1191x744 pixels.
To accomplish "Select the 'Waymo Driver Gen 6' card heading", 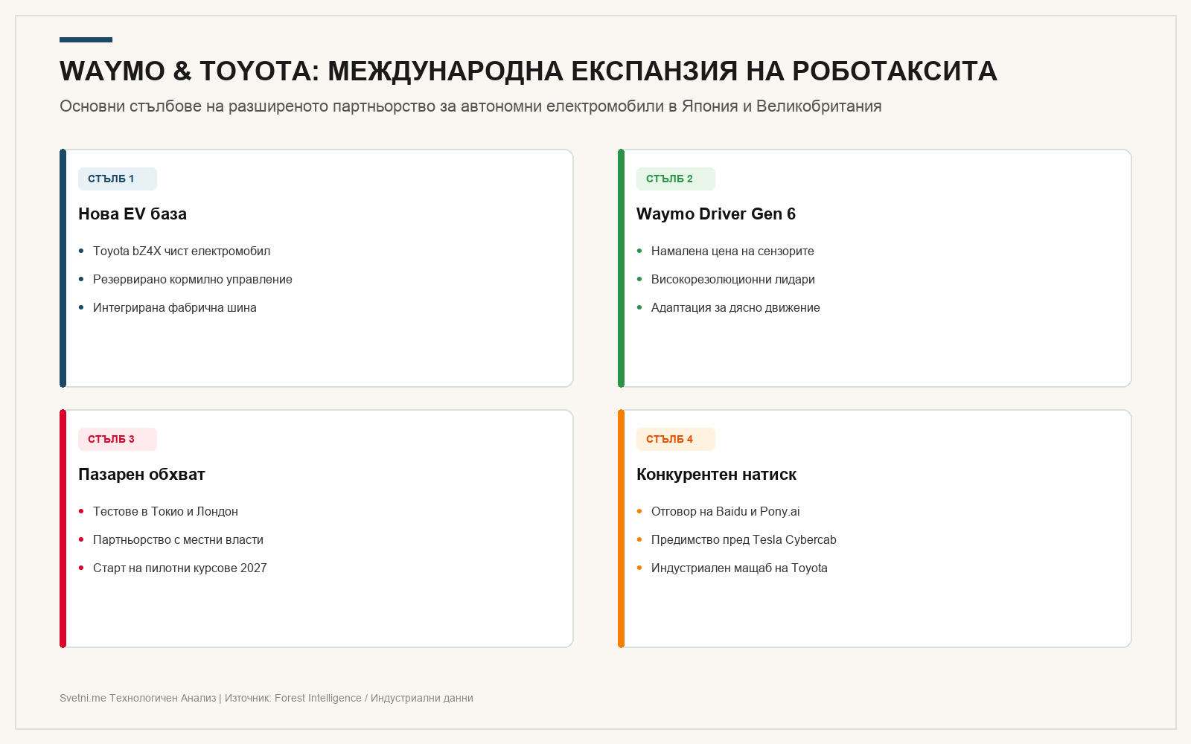I will click(x=716, y=214).
